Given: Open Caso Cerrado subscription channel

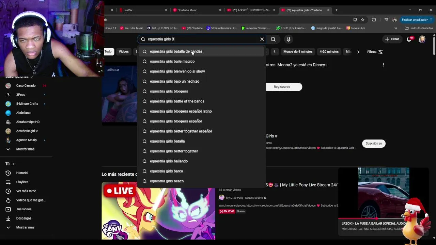Looking at the screenshot, I should [x=26, y=85].
